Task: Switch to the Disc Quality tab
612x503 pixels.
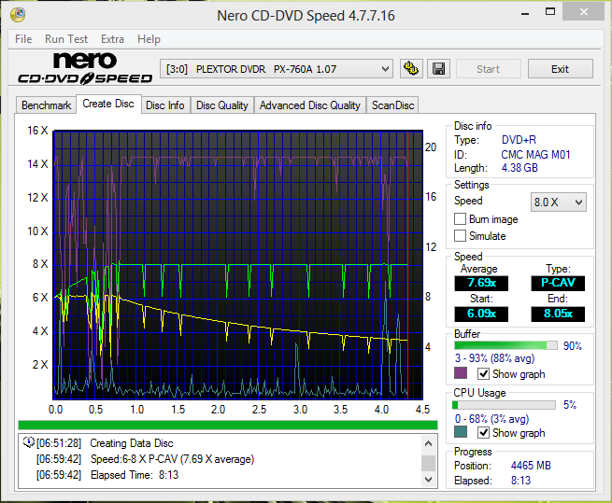Action: (222, 105)
